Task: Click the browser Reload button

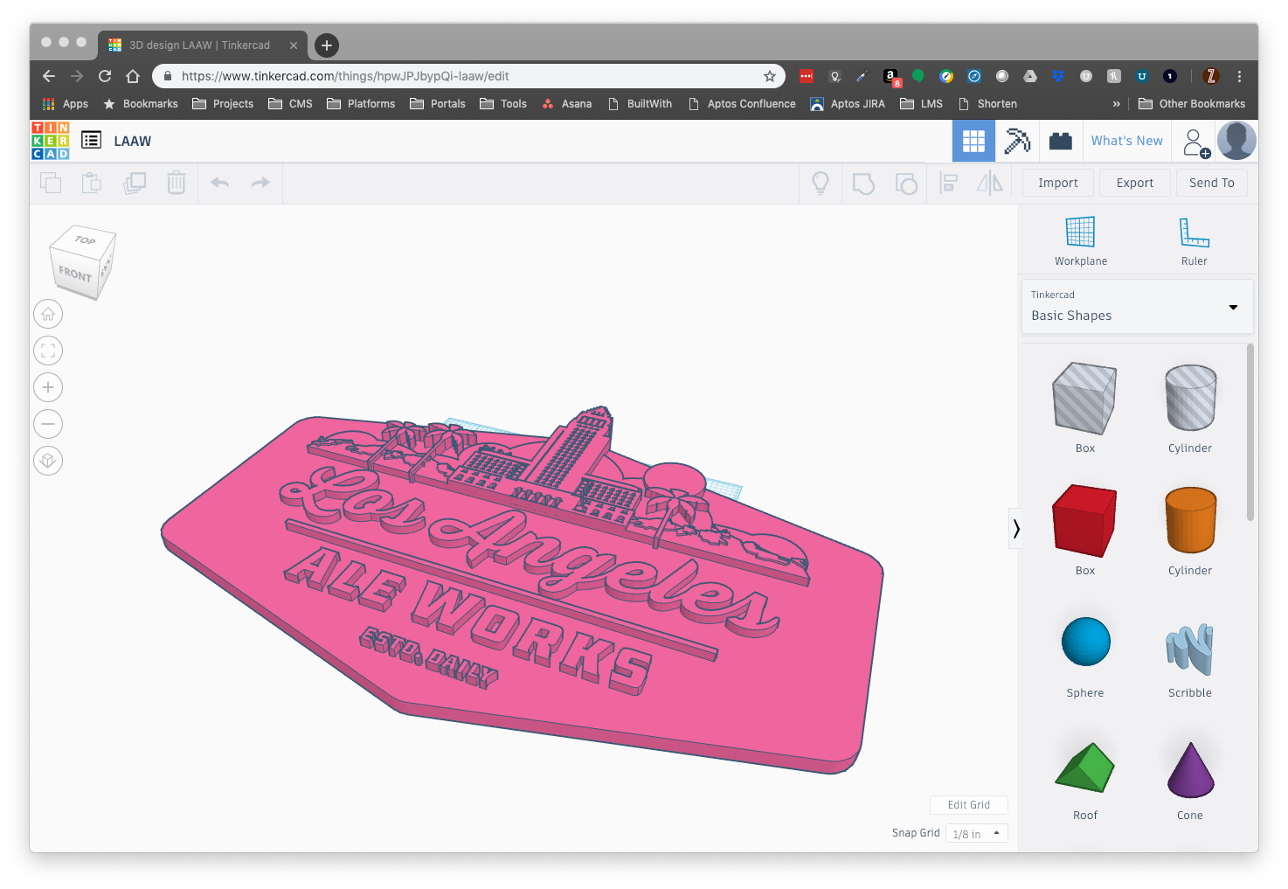Action: point(105,76)
